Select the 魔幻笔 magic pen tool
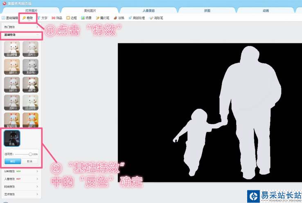This screenshot has height=203, width=302. [x=103, y=18]
